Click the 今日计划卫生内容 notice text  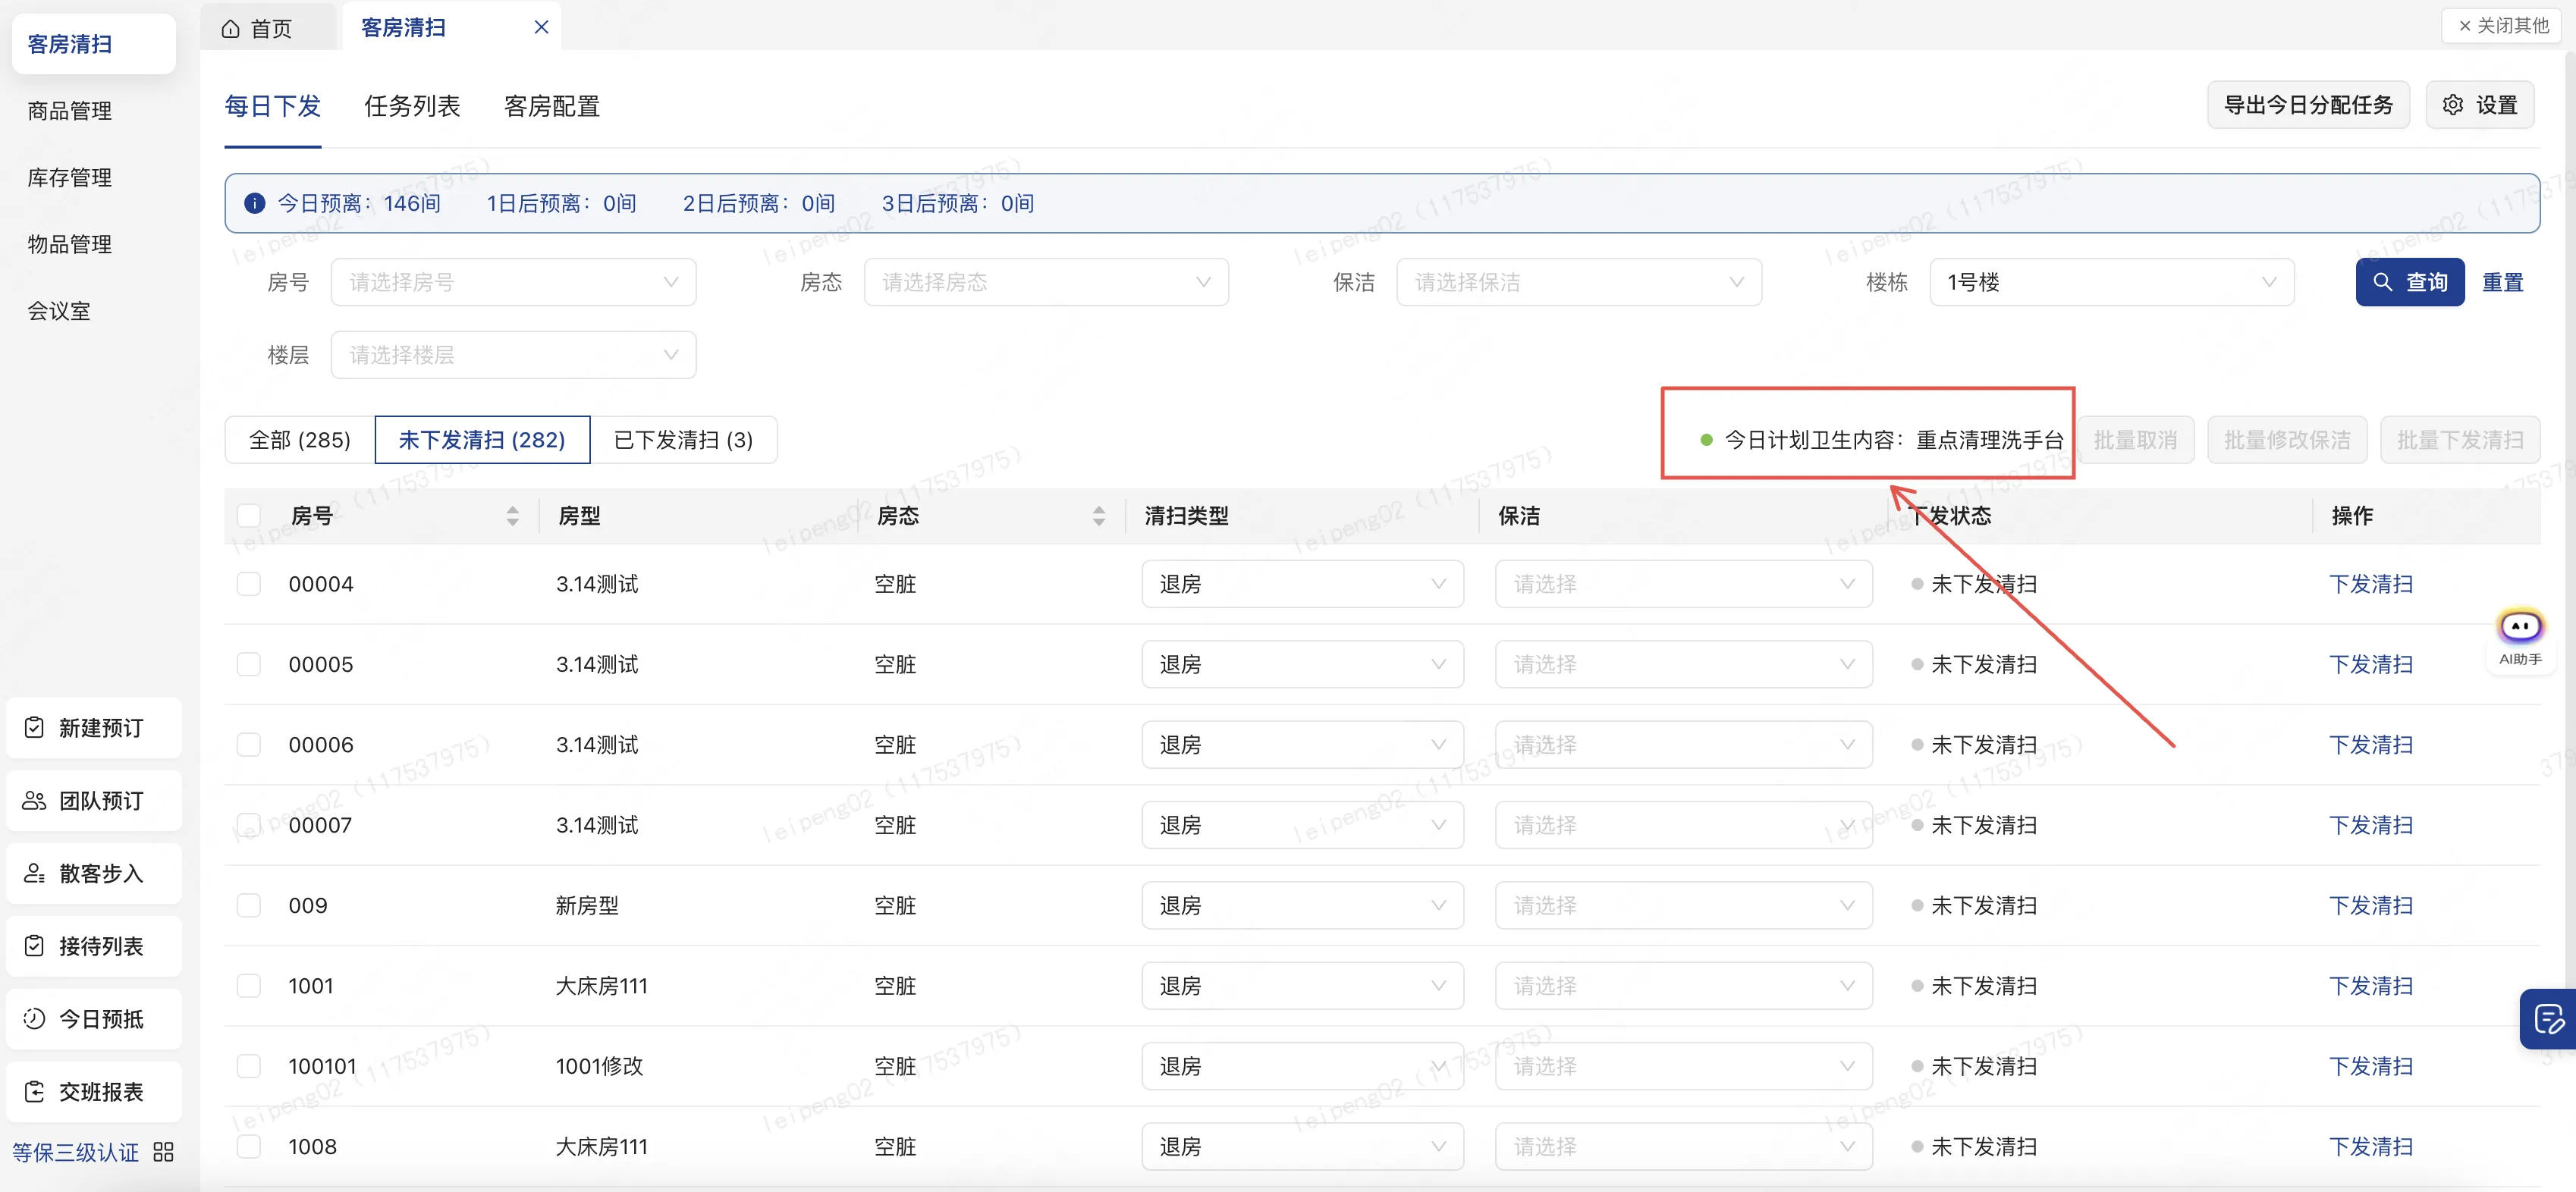point(1893,440)
